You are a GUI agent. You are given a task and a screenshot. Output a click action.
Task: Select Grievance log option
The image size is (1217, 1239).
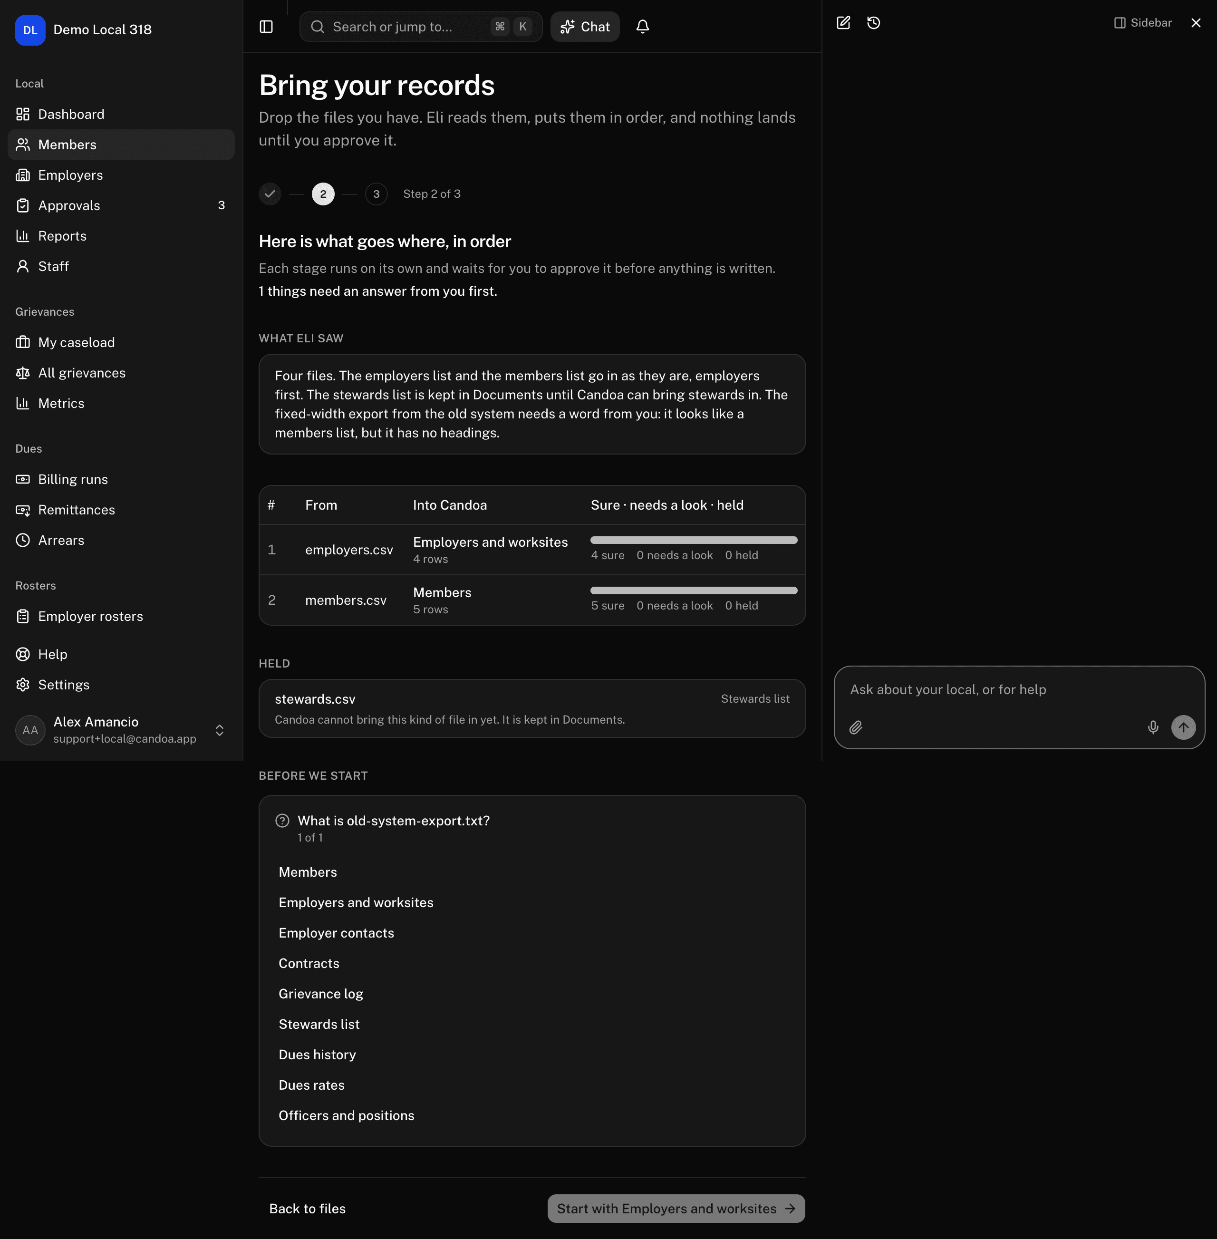[532, 994]
